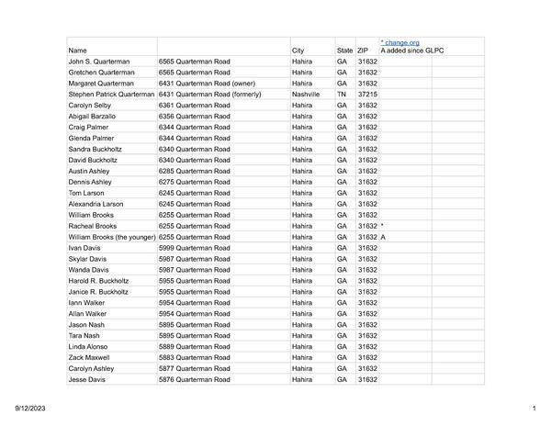Click the TN state cell
Image resolution: width=551 pixels, height=426 pixels.
coord(342,94)
